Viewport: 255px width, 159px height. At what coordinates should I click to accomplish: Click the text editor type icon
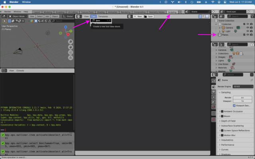tap(79, 16)
